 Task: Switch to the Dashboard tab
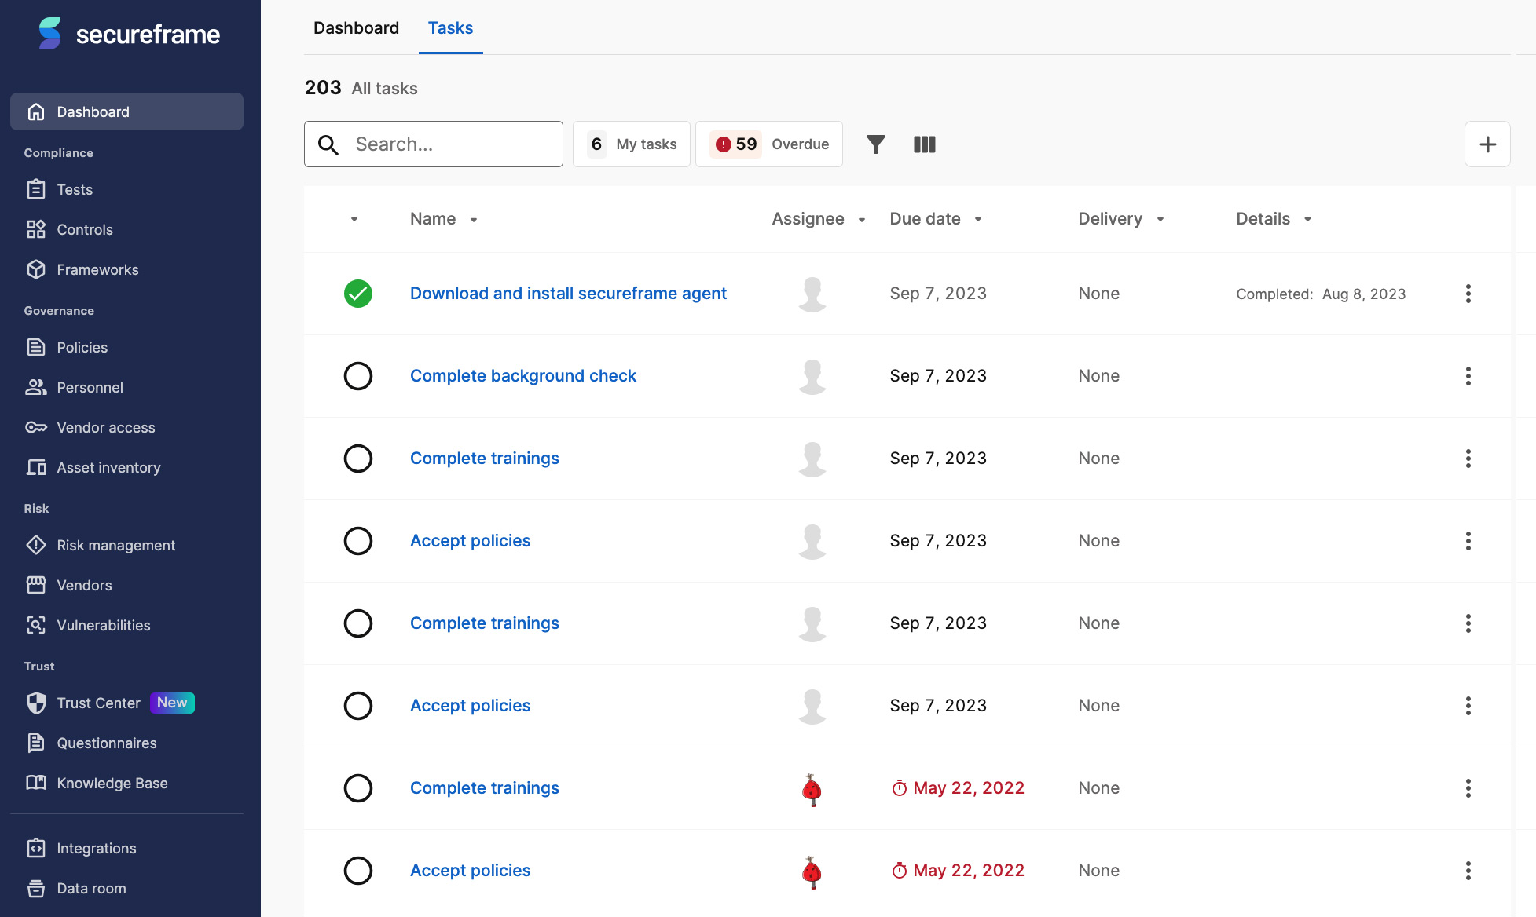(x=356, y=28)
